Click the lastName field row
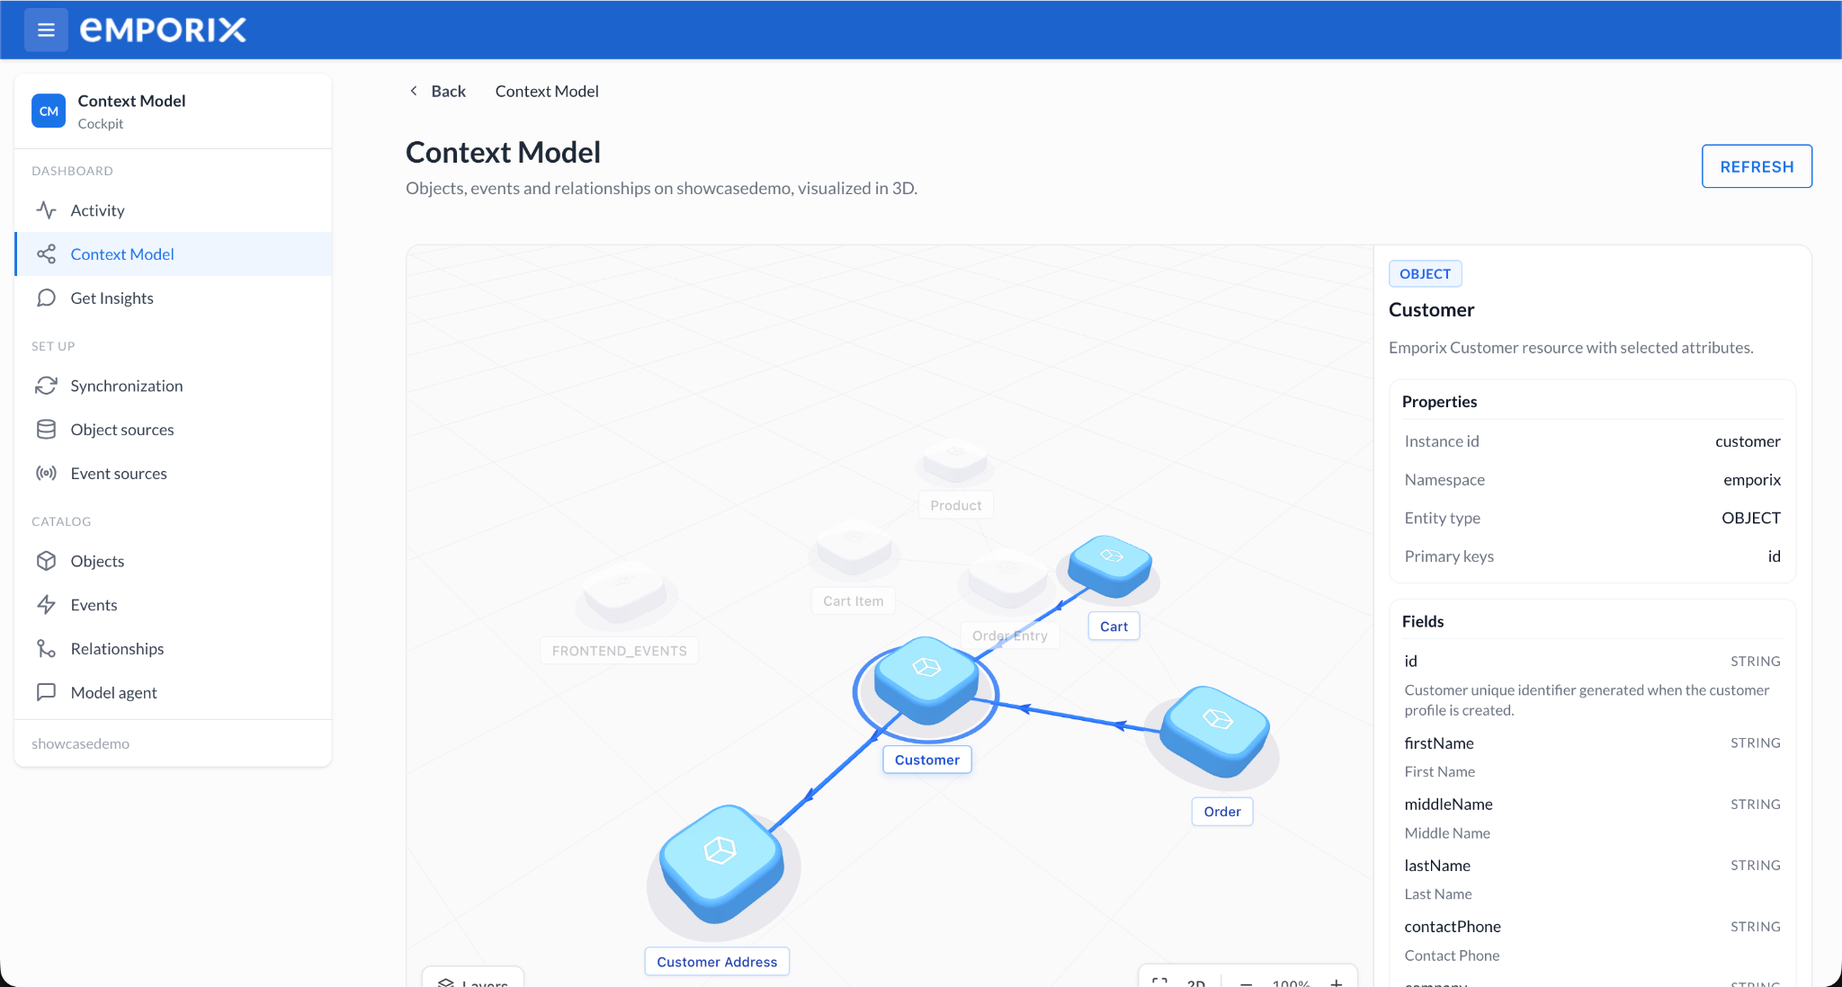 (1592, 879)
